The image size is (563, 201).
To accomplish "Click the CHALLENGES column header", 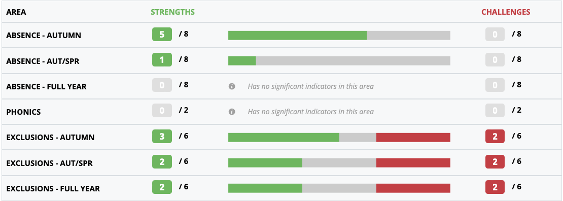I will point(506,12).
